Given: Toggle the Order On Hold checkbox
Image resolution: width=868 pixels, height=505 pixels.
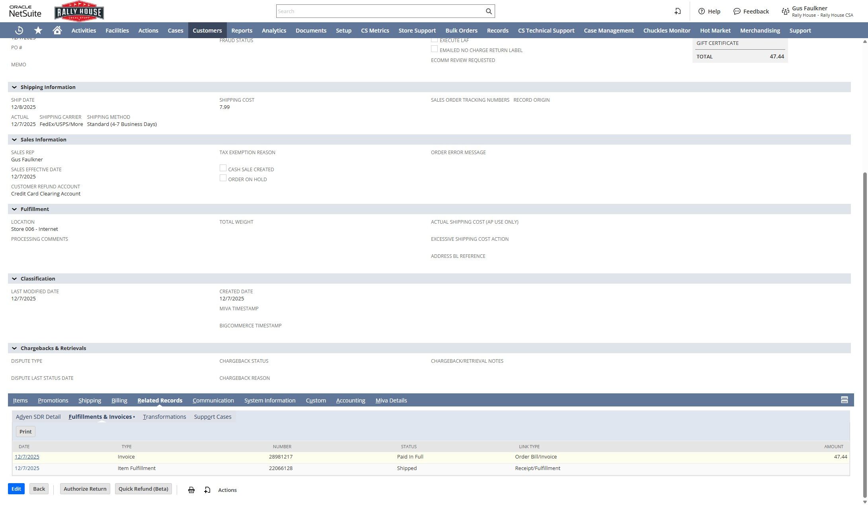Looking at the screenshot, I should pos(223,178).
